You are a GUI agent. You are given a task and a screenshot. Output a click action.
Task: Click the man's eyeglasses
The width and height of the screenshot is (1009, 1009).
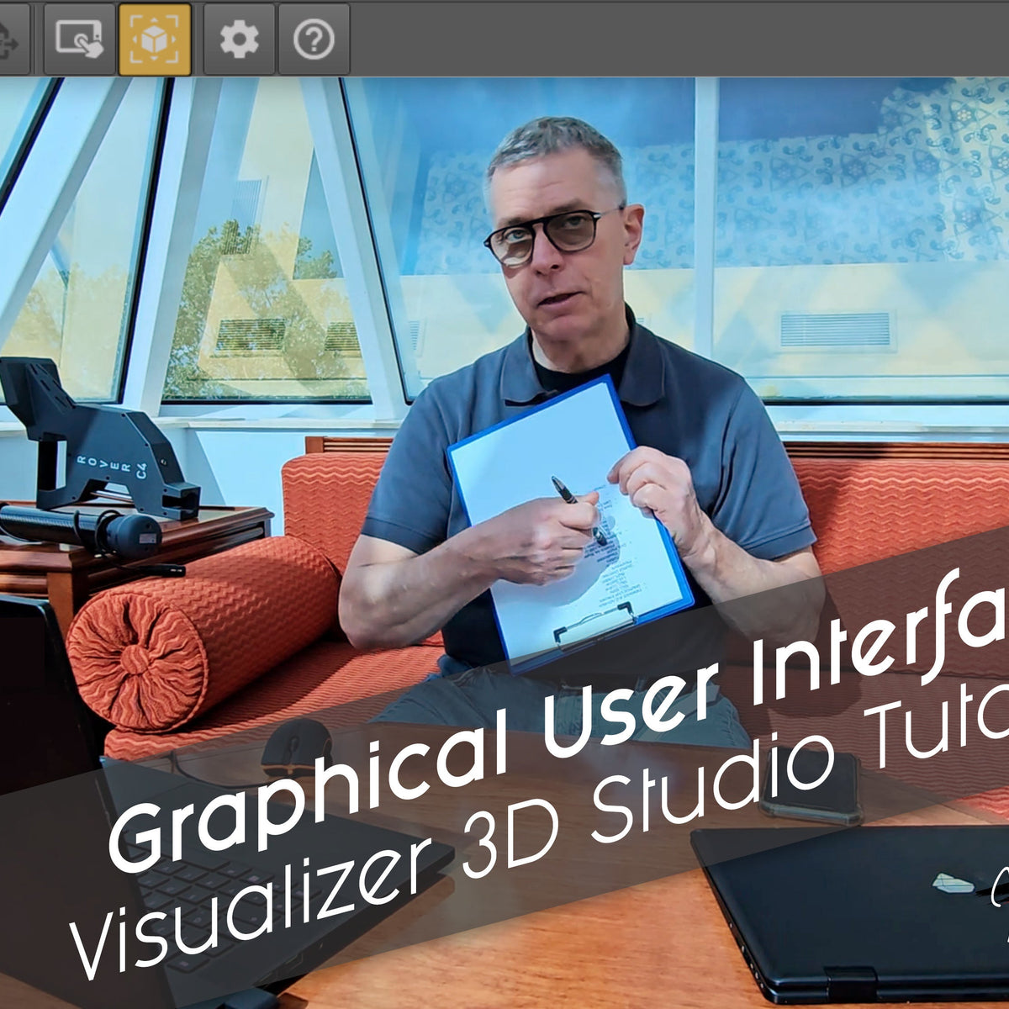tap(555, 234)
